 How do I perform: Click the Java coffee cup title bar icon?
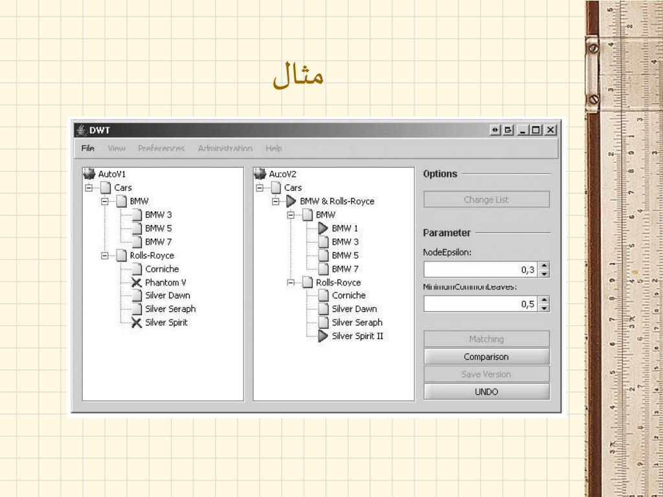82,130
